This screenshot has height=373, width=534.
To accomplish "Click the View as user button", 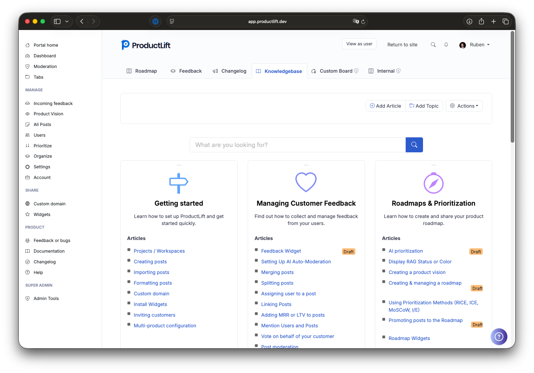I will coord(359,44).
